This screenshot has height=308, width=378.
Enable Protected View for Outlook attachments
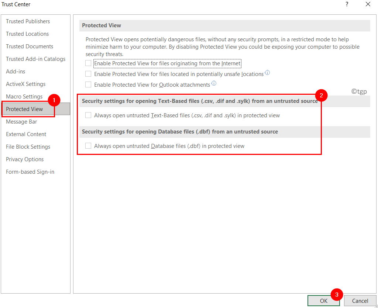pyautogui.click(x=88, y=84)
